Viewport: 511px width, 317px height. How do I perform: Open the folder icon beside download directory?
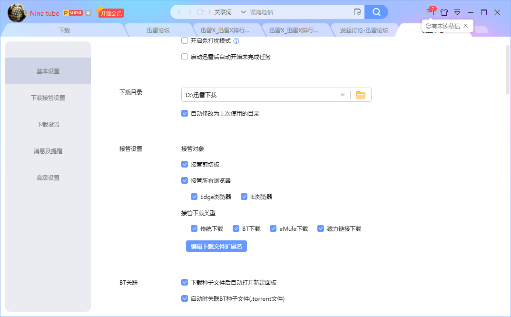361,94
